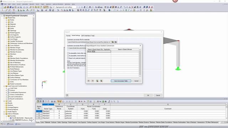Click third icon left of Save Conversion Table
The image size is (228, 128).
[97, 81]
